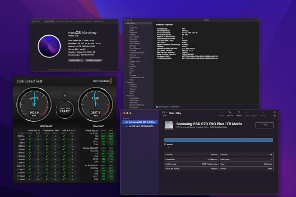Start the disk speed test

click(65, 110)
